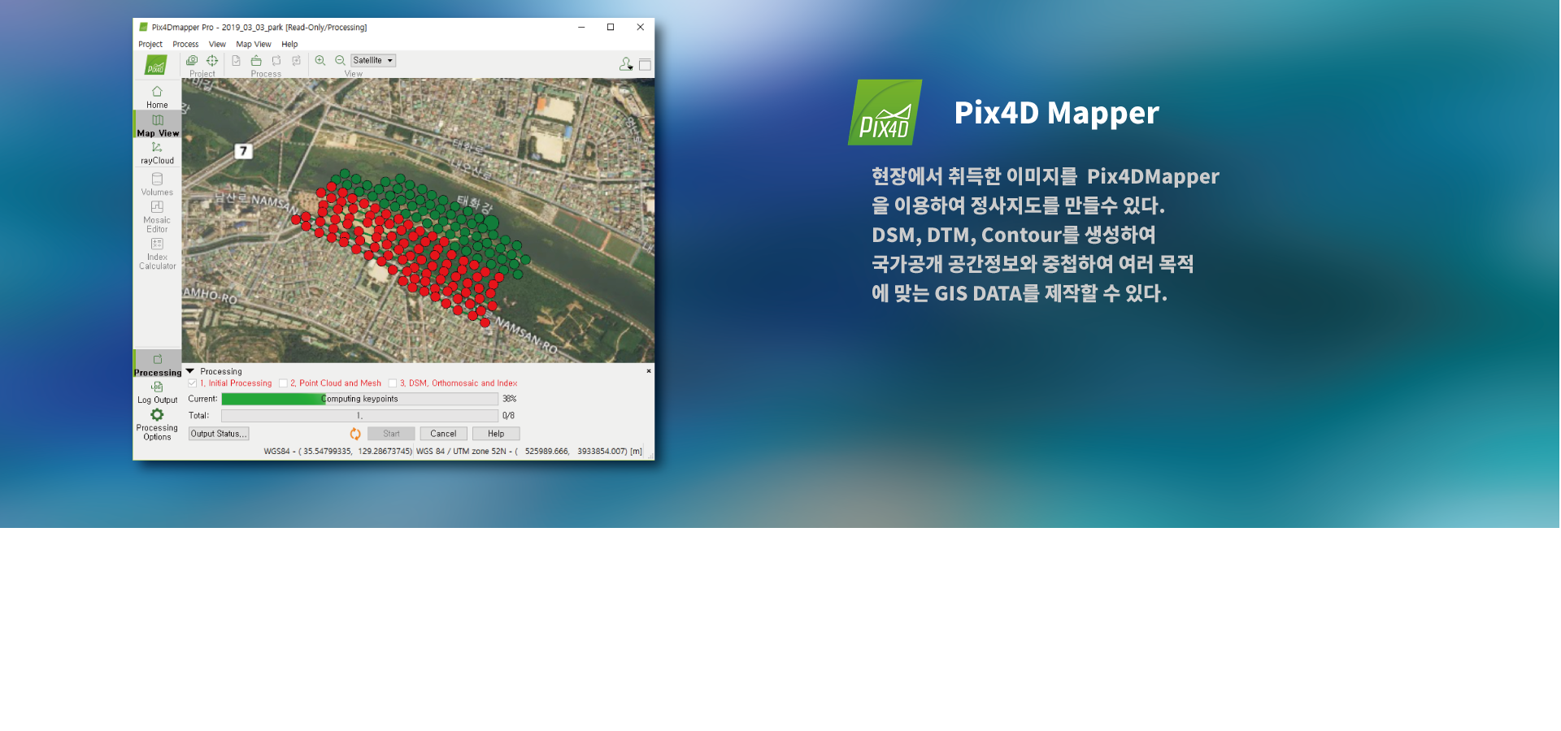Go to the Home view
The width and height of the screenshot is (1561, 731).
(x=157, y=97)
